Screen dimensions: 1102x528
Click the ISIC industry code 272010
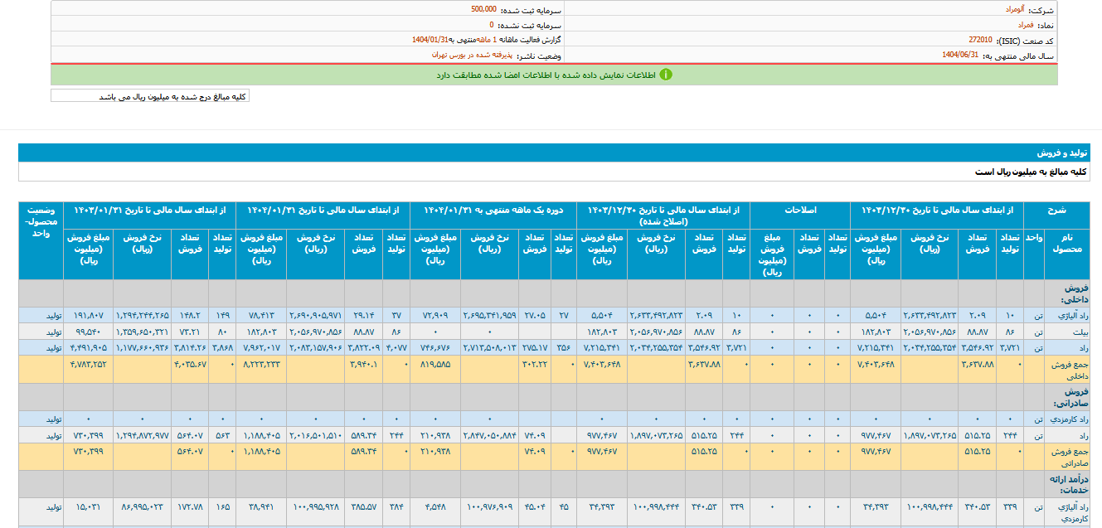(980, 40)
